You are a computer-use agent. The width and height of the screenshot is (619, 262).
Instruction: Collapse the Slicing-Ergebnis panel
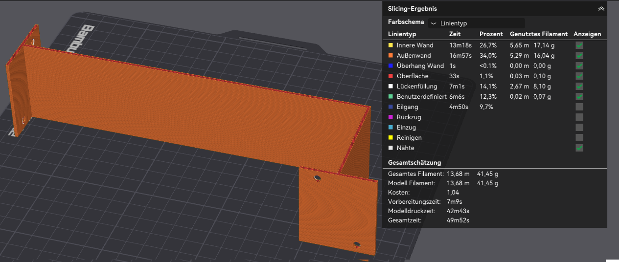tap(601, 9)
